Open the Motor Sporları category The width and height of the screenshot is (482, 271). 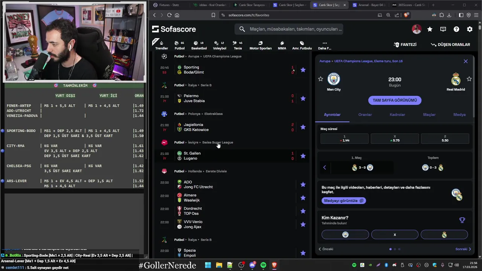coord(261,45)
